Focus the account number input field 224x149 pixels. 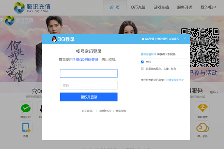point(89,74)
